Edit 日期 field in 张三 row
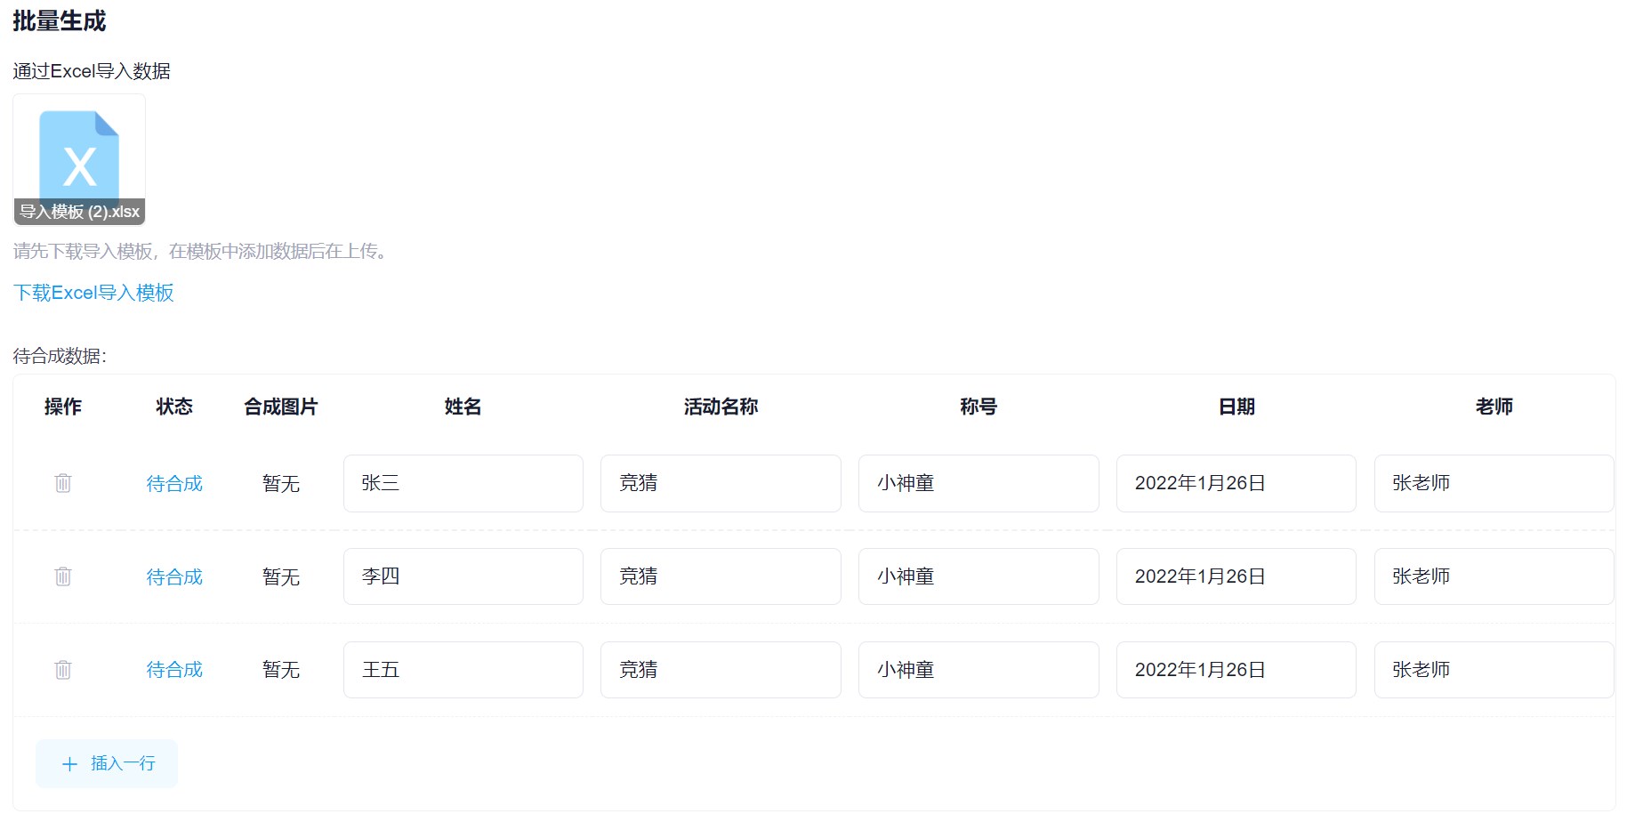1635x822 pixels. pyautogui.click(x=1236, y=483)
